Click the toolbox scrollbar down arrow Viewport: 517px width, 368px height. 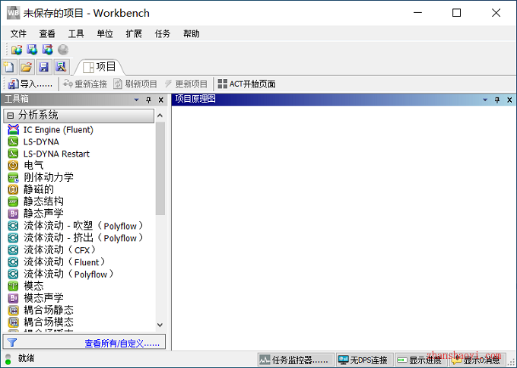click(x=160, y=325)
